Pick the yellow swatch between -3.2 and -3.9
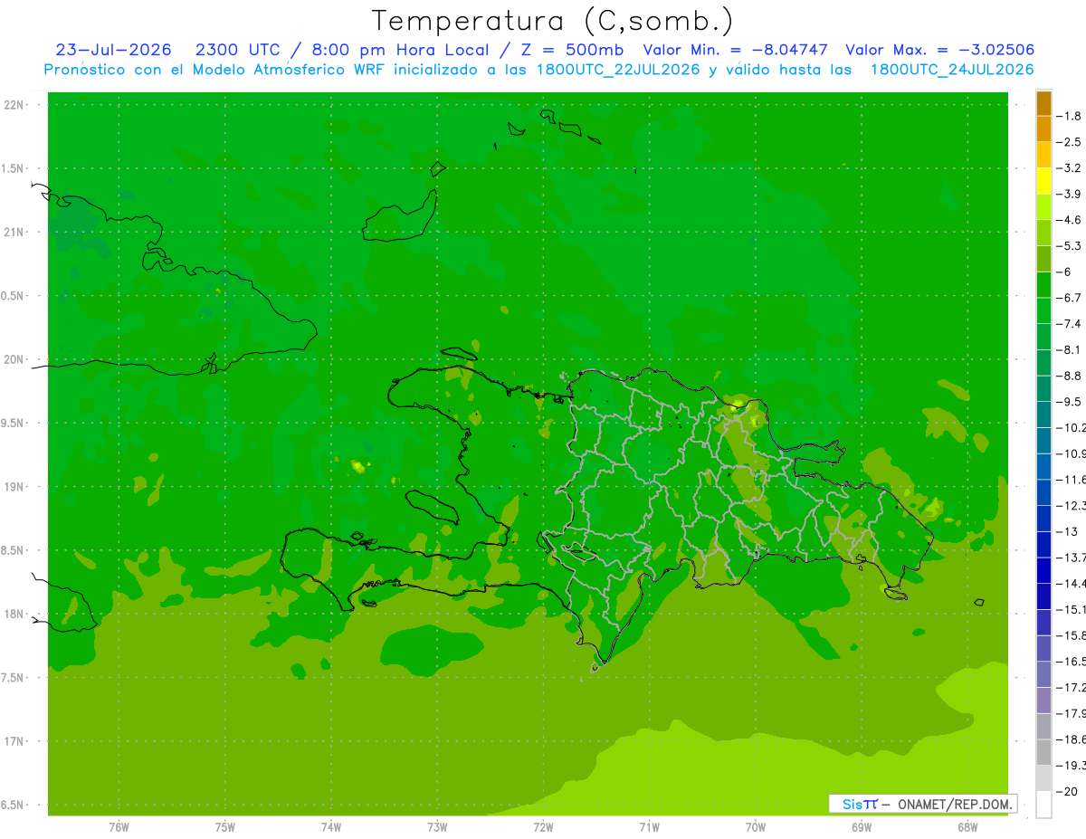Image resolution: width=1086 pixels, height=839 pixels. [x=1043, y=181]
